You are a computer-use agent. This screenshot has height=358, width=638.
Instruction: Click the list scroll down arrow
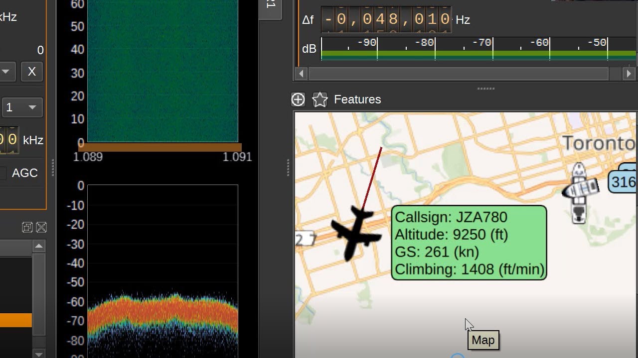tap(39, 354)
